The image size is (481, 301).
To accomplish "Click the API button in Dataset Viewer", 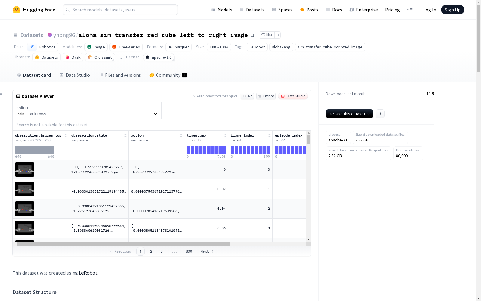I will 247,96.
